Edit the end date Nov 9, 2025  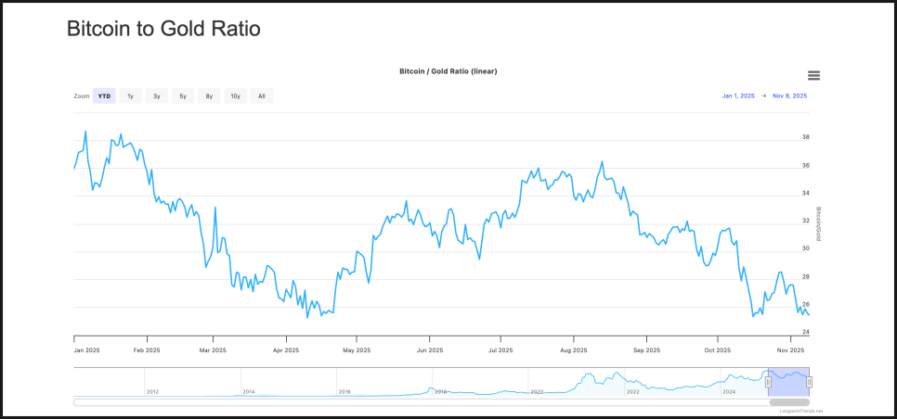(790, 96)
